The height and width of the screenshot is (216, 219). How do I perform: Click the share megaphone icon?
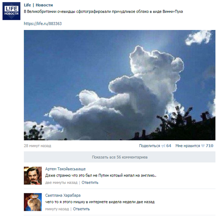[163, 146]
